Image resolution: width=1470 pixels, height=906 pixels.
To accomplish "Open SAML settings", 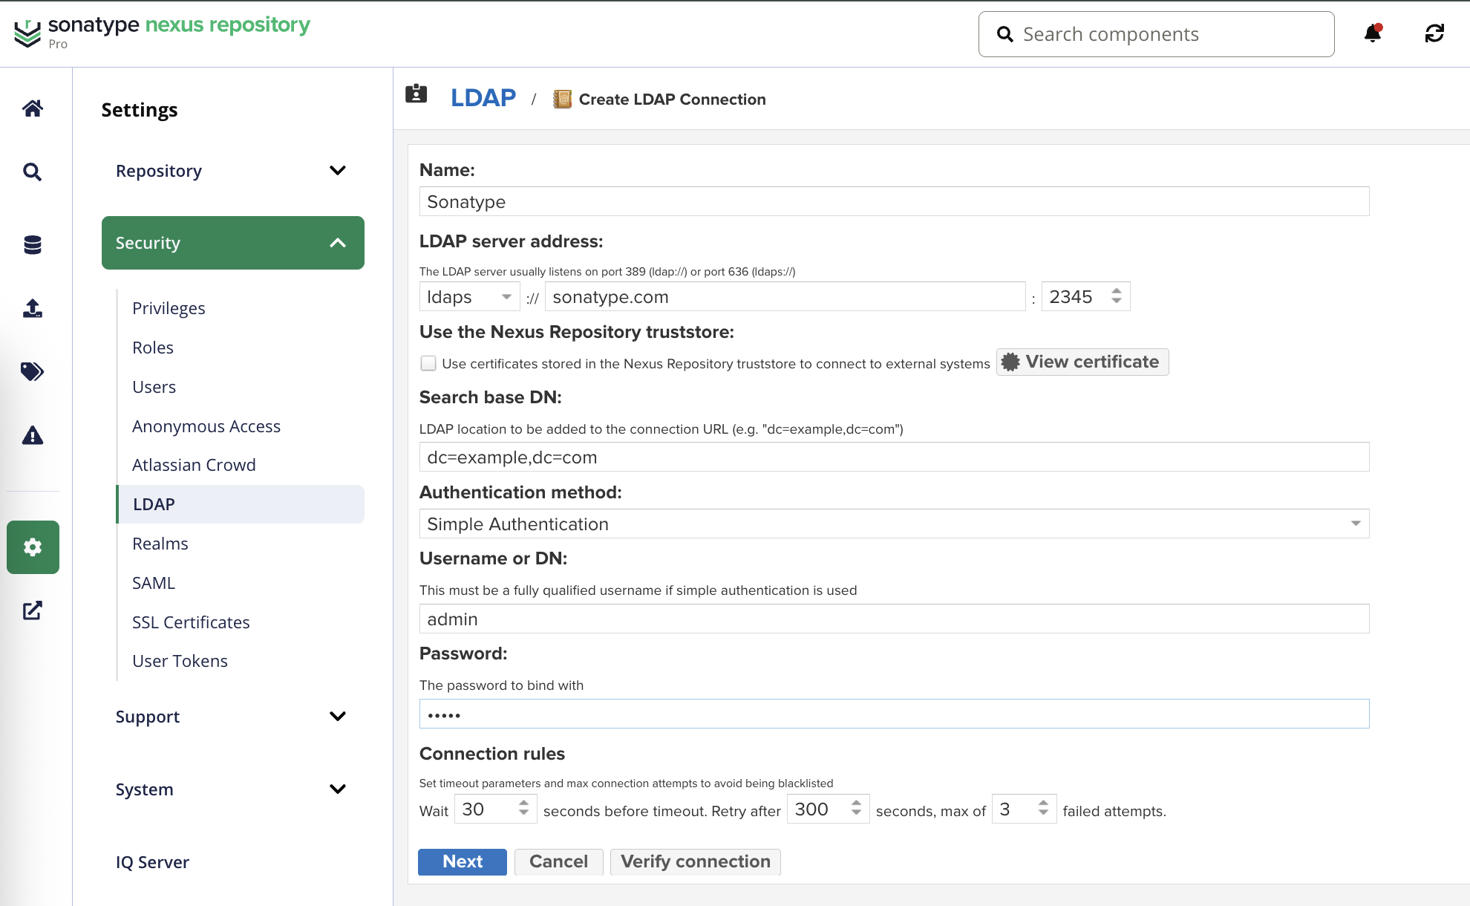I will [154, 583].
